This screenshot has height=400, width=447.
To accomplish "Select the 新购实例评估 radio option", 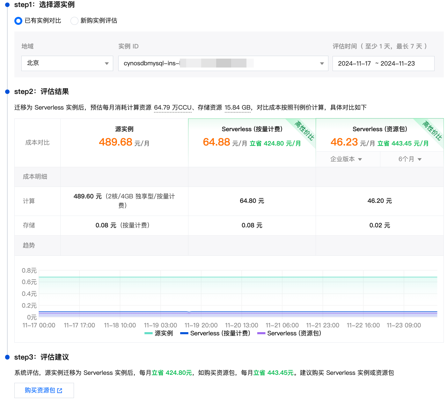I will 74,21.
